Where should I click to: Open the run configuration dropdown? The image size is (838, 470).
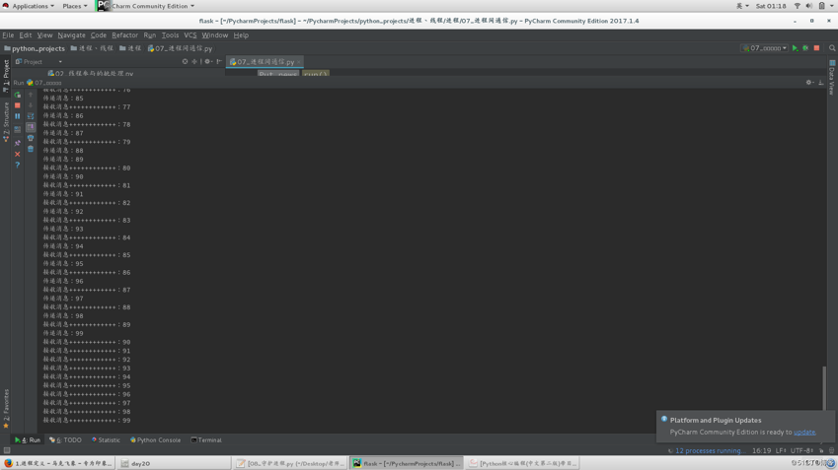coord(765,48)
